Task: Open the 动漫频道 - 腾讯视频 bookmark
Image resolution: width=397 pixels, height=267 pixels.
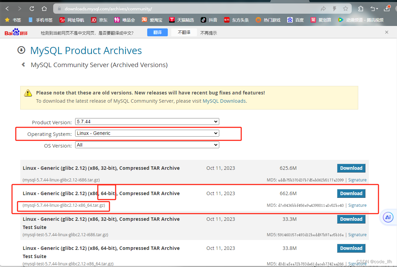Action: tap(361, 20)
